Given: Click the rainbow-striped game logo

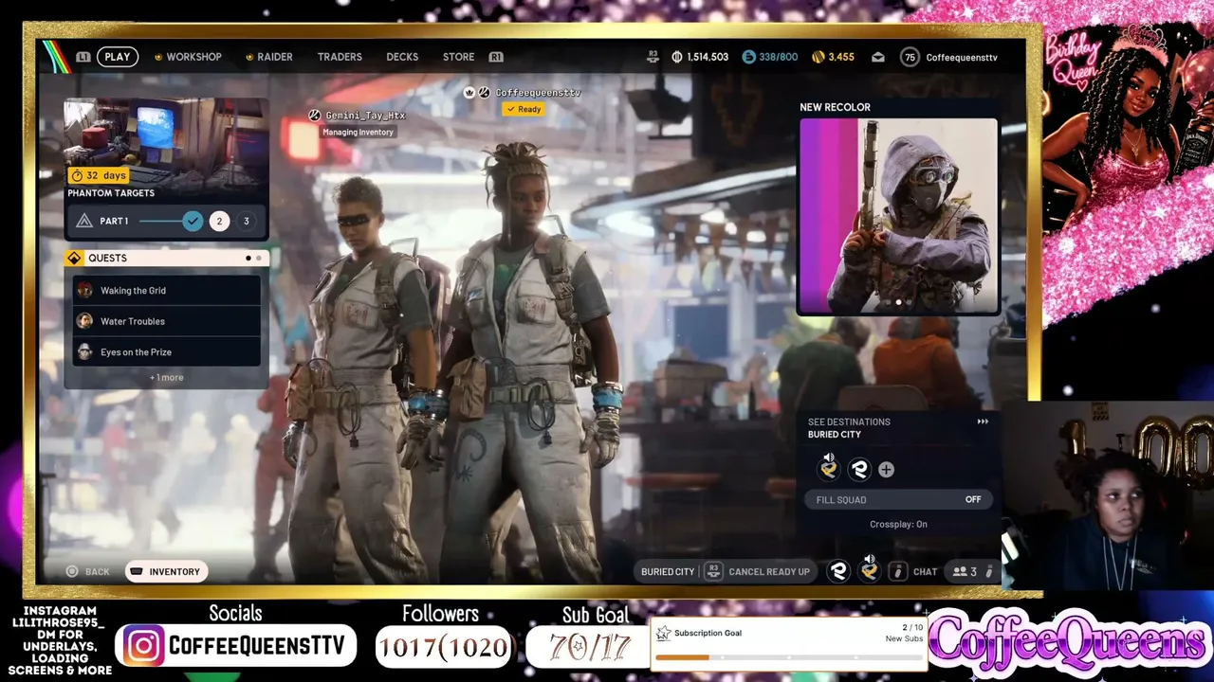Looking at the screenshot, I should 55,57.
